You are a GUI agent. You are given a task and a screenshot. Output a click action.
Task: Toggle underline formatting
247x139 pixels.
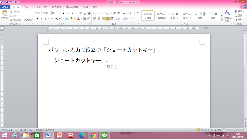click(46, 19)
